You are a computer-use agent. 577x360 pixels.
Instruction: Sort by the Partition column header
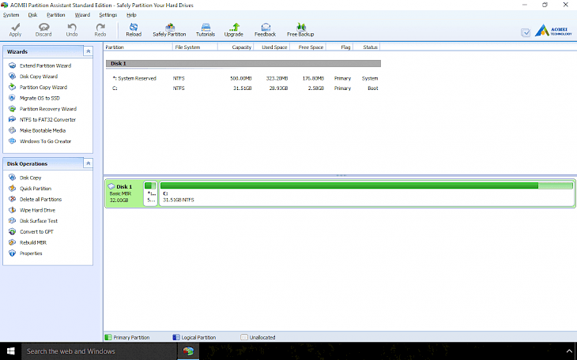[138, 47]
